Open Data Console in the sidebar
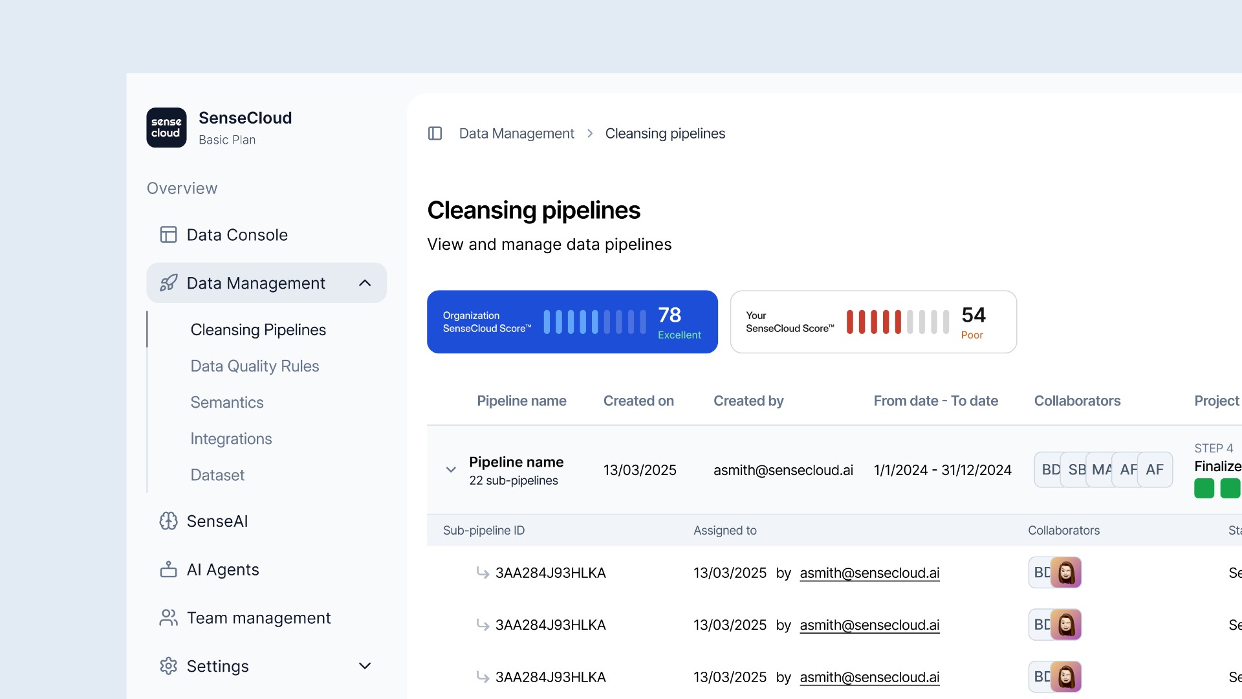Viewport: 1242px width, 699px height. [x=267, y=234]
